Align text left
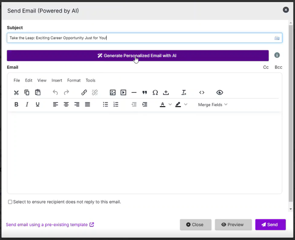 (55, 104)
